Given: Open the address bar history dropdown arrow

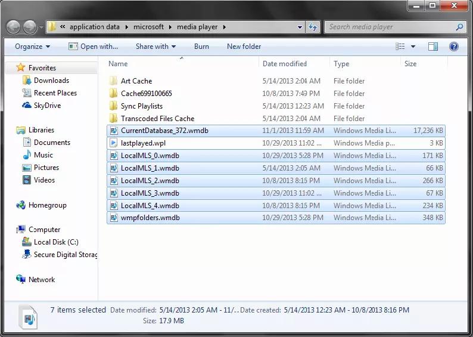Looking at the screenshot, I should 300,27.
